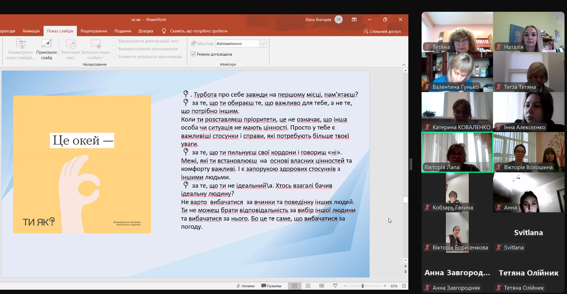Click muted mic icon of Валентина Гунько
567x294 pixels.
coord(427,87)
